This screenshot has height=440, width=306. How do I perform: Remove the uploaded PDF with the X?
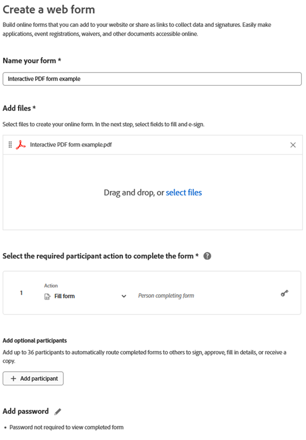(293, 145)
